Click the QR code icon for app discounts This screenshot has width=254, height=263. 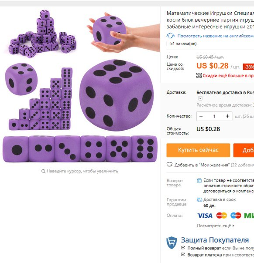[x=199, y=75]
